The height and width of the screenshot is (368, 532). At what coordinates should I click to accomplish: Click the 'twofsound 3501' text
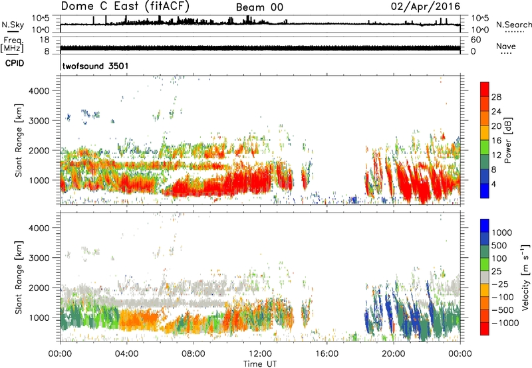[x=96, y=66]
